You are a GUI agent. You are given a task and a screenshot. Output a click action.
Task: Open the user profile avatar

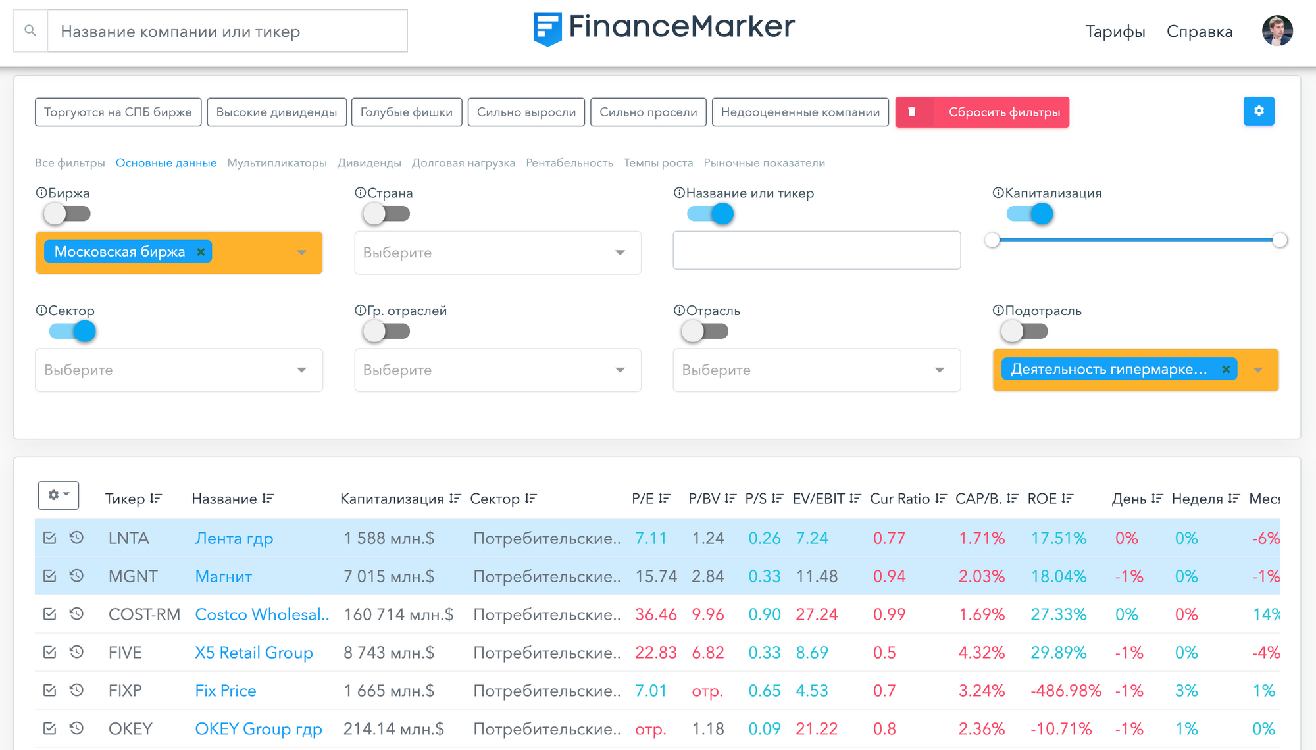(x=1277, y=31)
